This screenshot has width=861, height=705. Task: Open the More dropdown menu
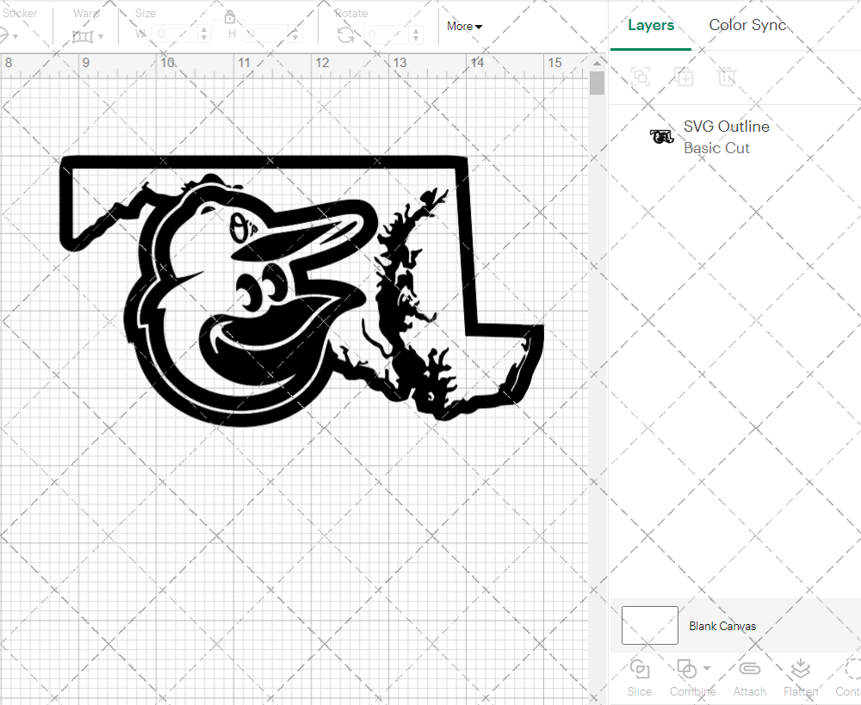464,27
